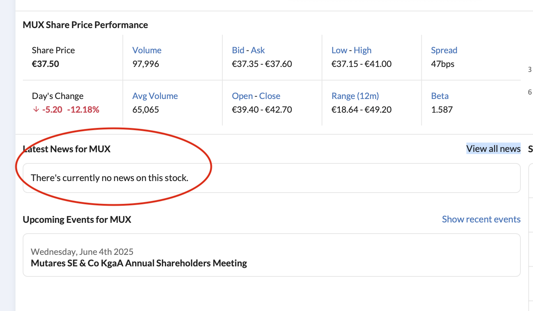This screenshot has width=533, height=311.
Task: Click the Close link in Open - Close
Action: click(x=270, y=96)
